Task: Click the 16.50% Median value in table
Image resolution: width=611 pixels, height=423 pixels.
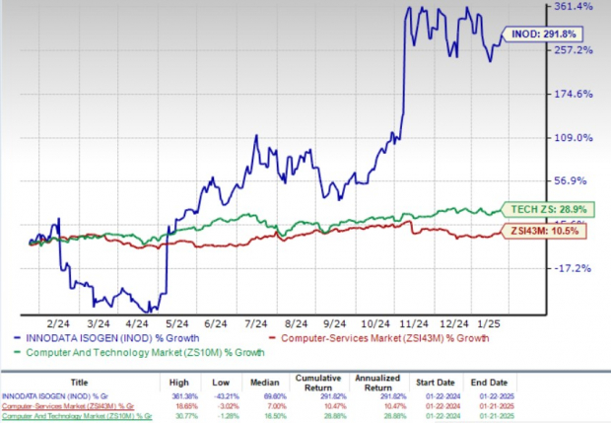Action: click(274, 416)
